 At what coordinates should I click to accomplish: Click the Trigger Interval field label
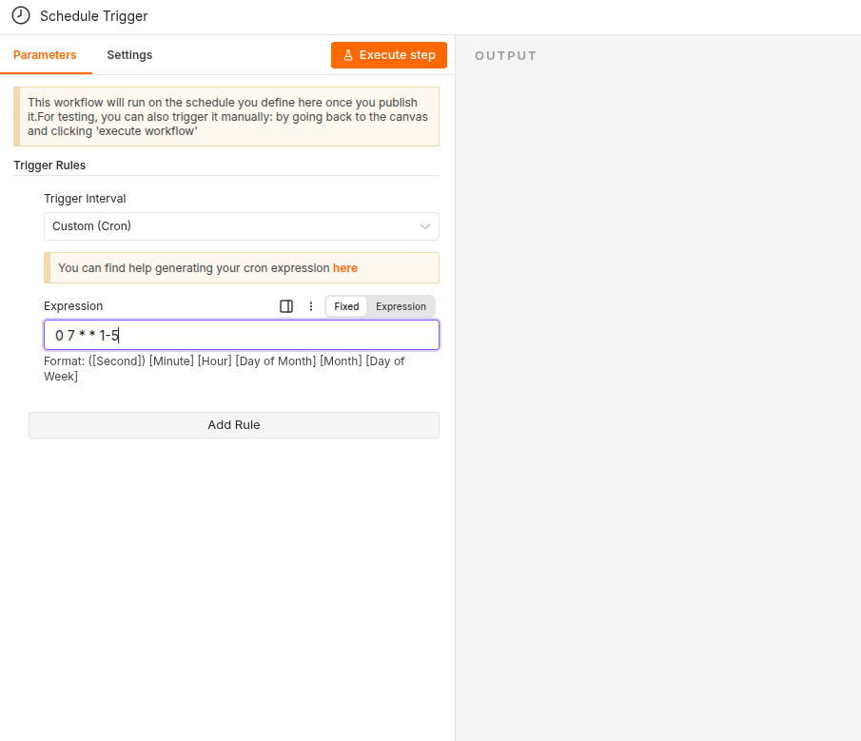85,199
